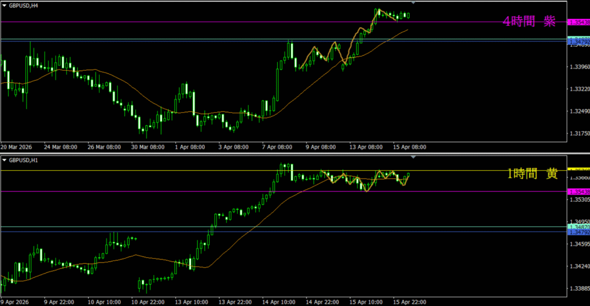Click light green 1.34870 price tag on H1 chart

tap(578, 227)
